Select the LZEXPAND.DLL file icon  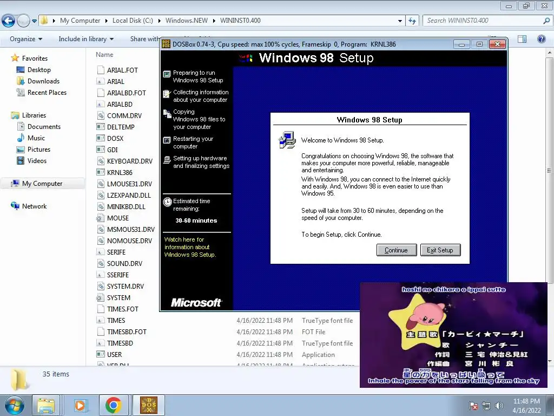[100, 195]
